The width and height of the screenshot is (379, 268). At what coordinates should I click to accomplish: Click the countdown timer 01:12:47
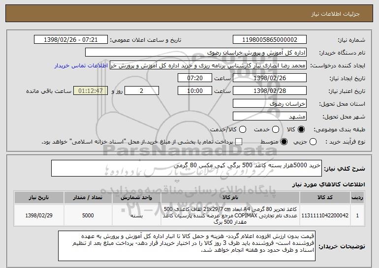click(91, 91)
